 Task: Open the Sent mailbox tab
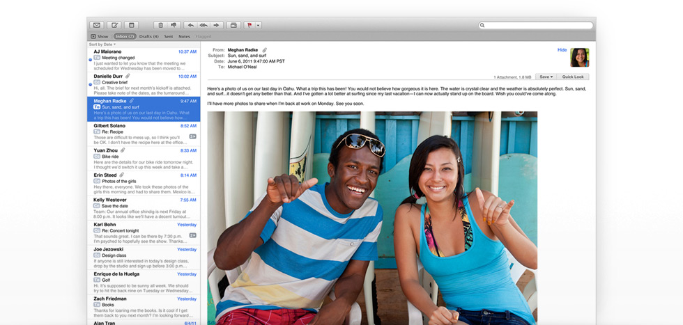coord(169,36)
